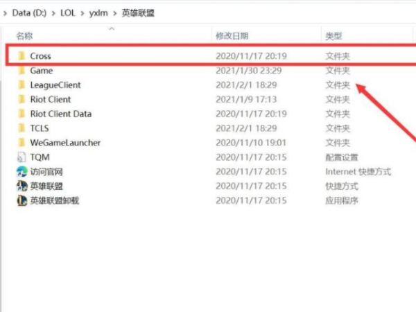The image size is (416, 312).
Task: Select the Cross folder name
Action: tap(40, 56)
